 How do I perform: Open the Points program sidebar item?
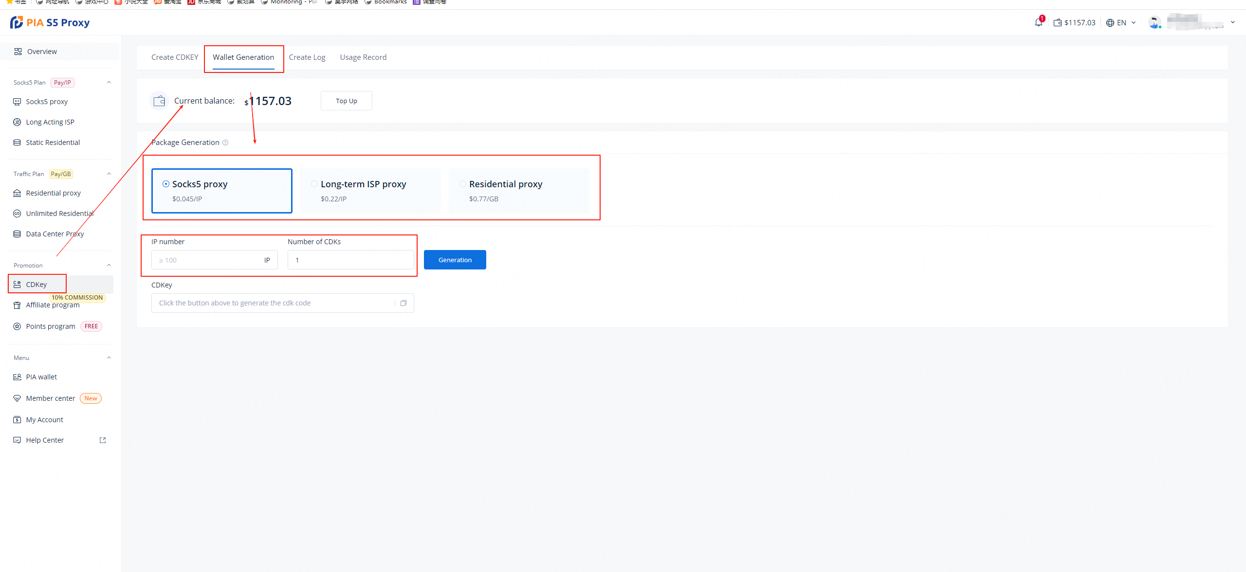pyautogui.click(x=51, y=326)
